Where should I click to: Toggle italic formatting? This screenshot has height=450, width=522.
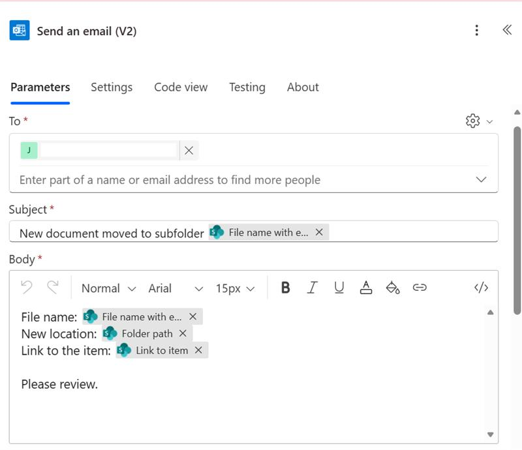tap(312, 288)
